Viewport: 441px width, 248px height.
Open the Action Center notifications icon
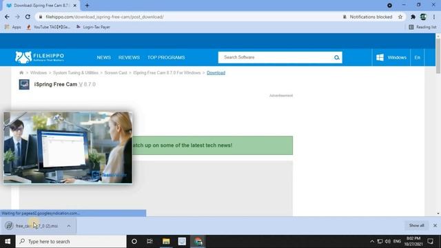[x=430, y=241]
